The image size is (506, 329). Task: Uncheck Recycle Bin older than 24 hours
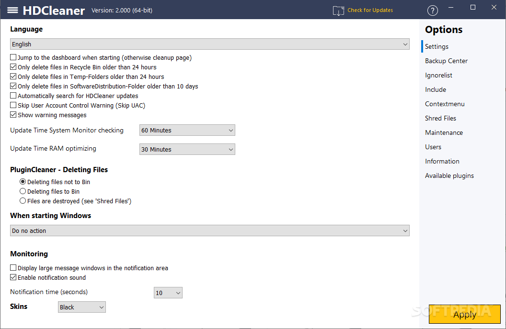coord(13,67)
